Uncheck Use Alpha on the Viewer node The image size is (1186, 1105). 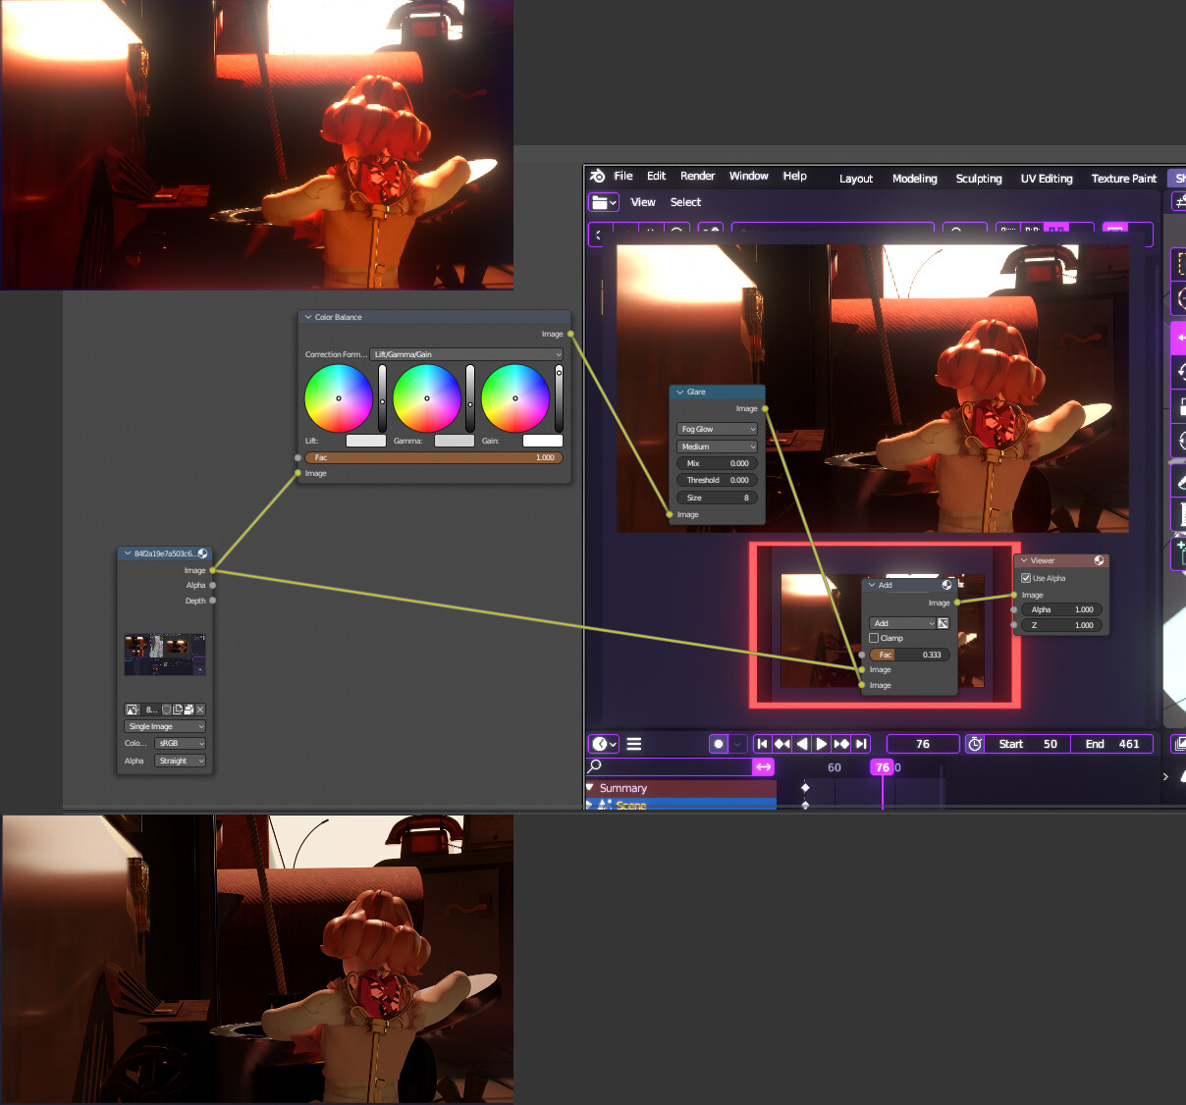(1026, 578)
